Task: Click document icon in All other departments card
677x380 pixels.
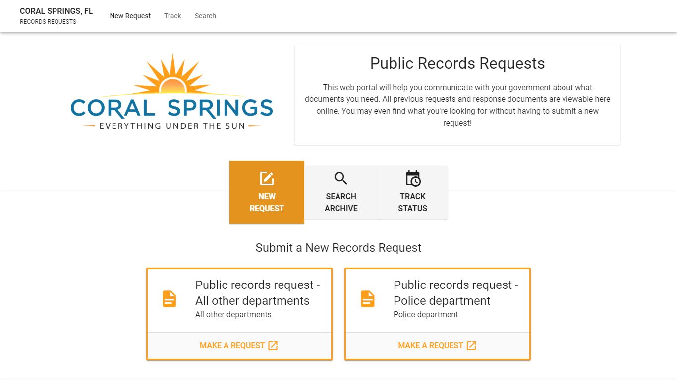Action: 169,299
